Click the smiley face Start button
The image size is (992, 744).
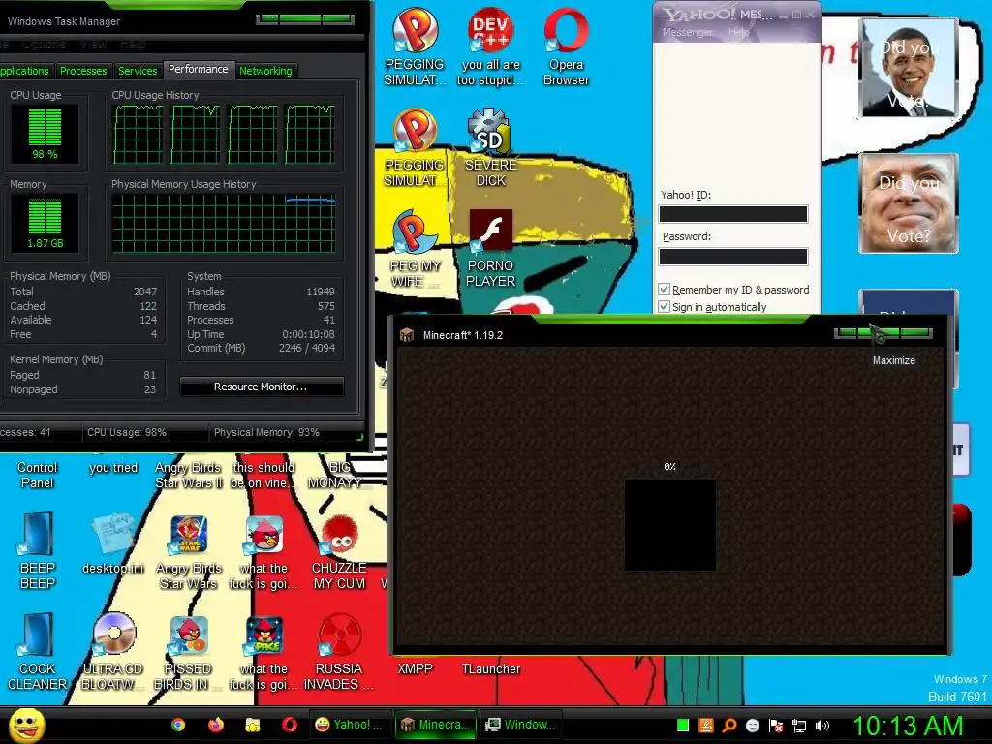pos(26,725)
